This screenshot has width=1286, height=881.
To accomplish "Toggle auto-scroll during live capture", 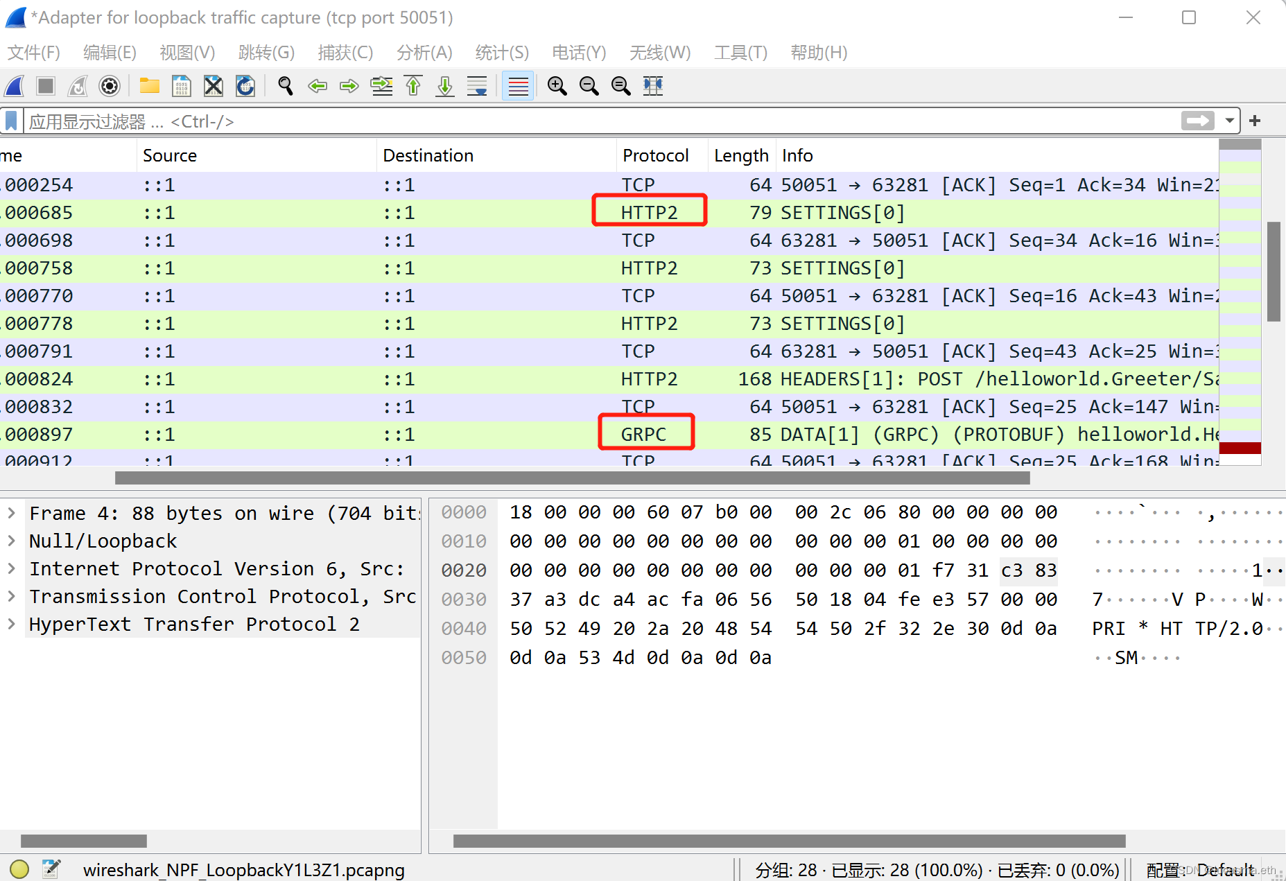I will (477, 86).
